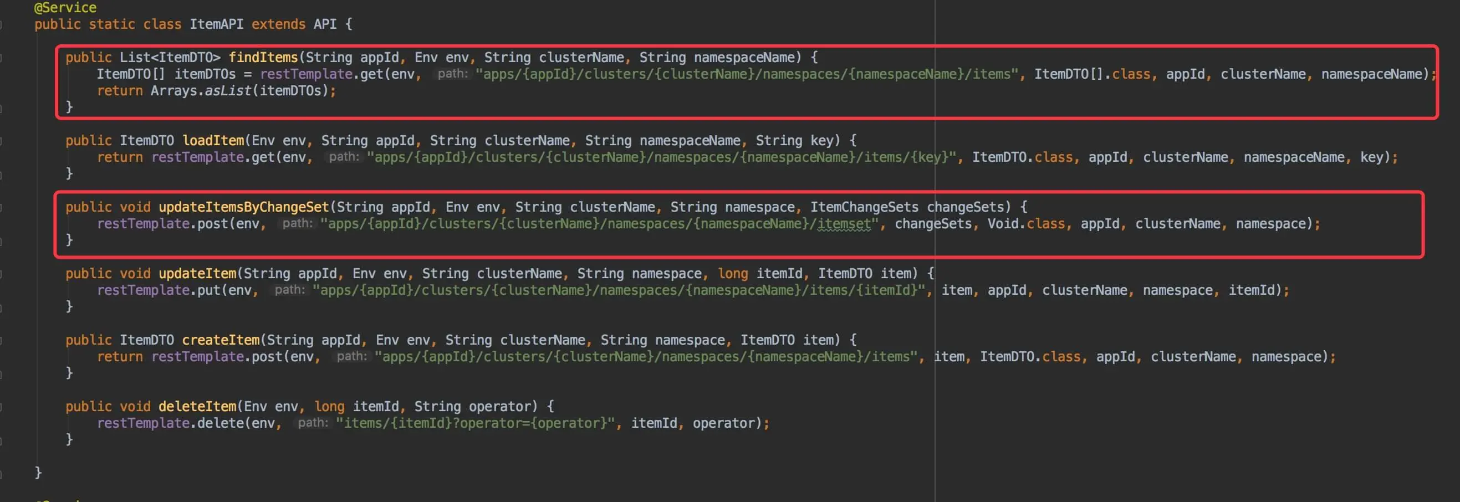The width and height of the screenshot is (1460, 502).
Task: Place cursor on findItems method name
Action: pyautogui.click(x=263, y=57)
